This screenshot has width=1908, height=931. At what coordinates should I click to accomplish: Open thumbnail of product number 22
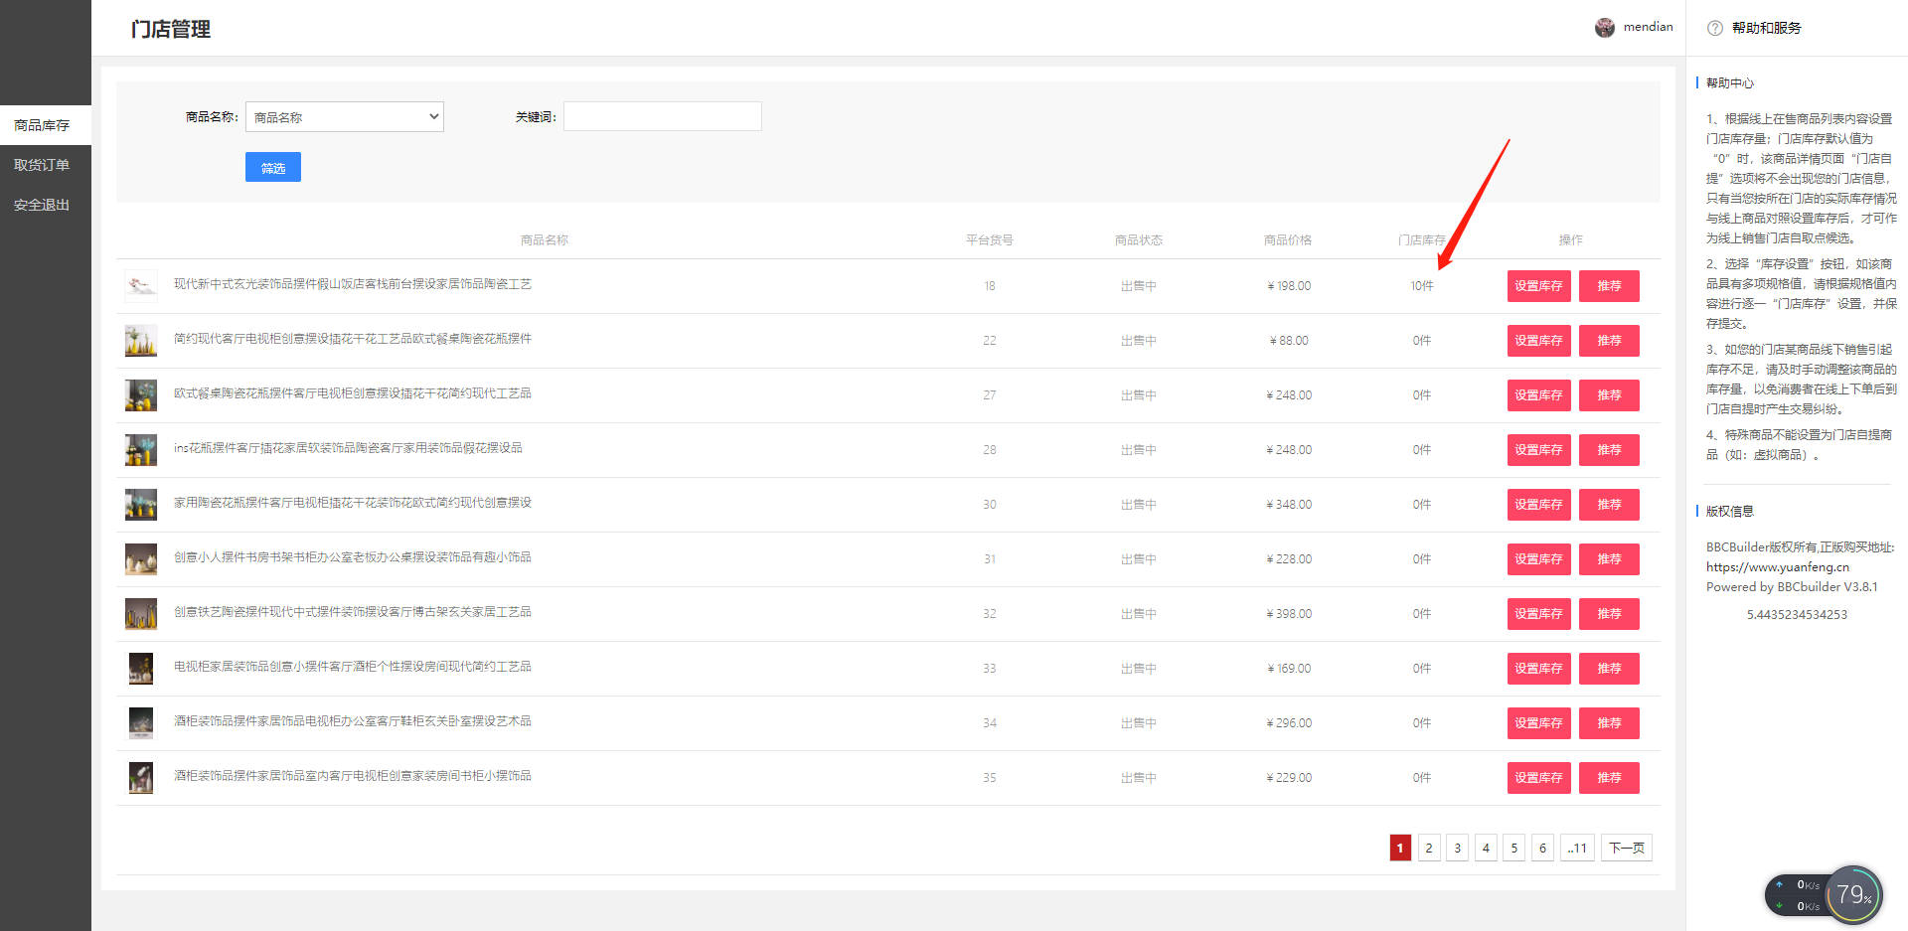coord(141,341)
